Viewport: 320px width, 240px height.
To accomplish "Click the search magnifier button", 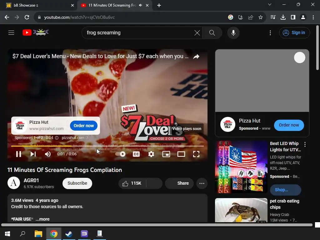I will tap(212, 32).
